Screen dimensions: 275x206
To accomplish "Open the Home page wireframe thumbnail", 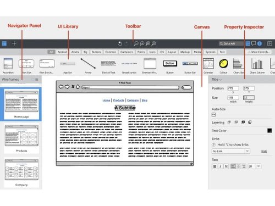I will (21, 104).
